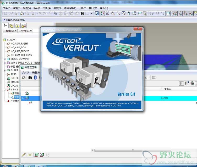
Task: Select NC_ASM_FRONT datum plane
Action: 20,51
